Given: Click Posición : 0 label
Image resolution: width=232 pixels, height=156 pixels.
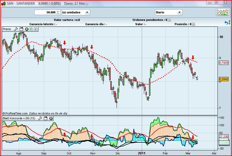Looking at the screenshot, I should pyautogui.click(x=183, y=24).
